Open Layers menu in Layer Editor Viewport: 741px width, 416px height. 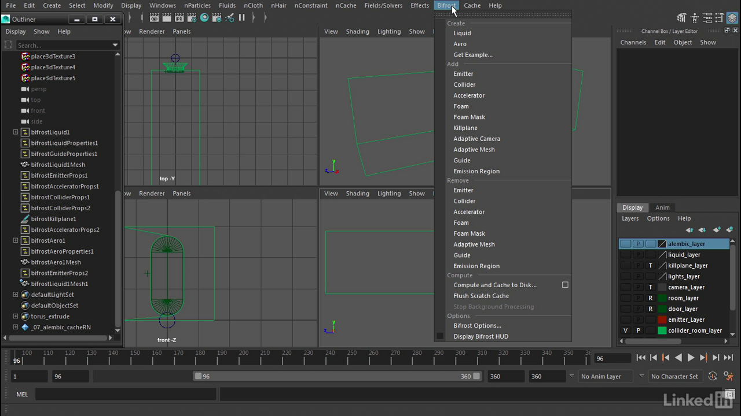[x=630, y=218]
